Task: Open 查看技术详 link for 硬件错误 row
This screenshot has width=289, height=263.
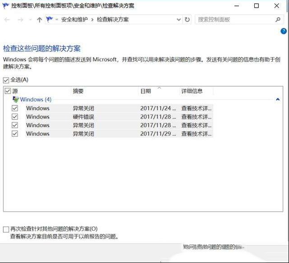Action: (x=196, y=117)
